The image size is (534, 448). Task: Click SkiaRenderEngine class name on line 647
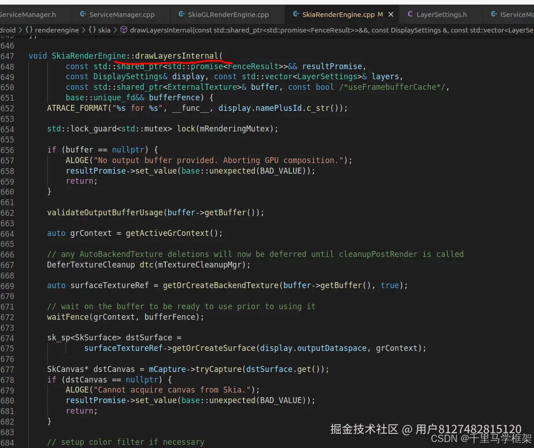coord(88,56)
